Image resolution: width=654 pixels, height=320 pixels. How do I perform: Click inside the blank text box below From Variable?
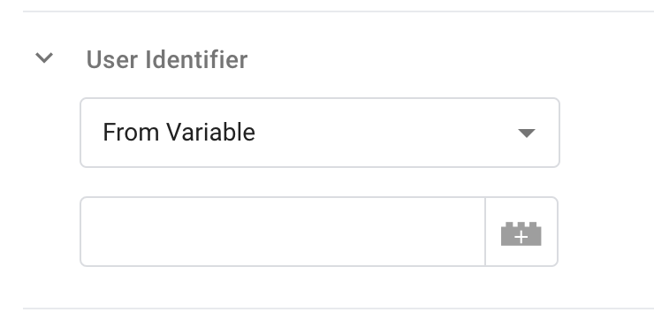coord(283,232)
